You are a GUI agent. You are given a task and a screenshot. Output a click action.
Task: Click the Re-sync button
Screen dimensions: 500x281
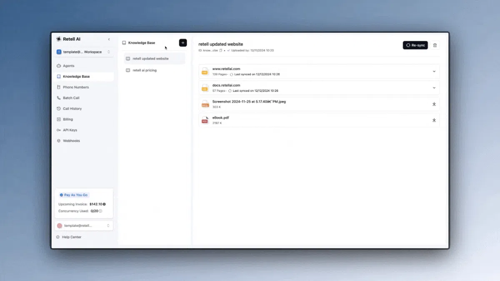[x=415, y=45]
